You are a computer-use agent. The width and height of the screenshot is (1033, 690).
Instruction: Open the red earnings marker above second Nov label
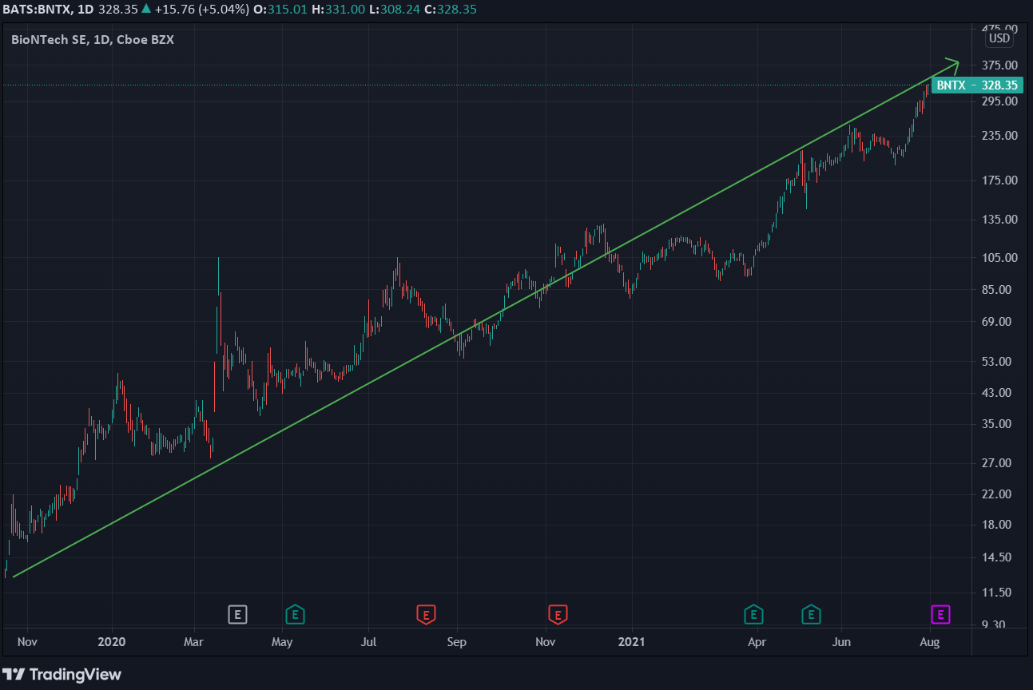557,614
